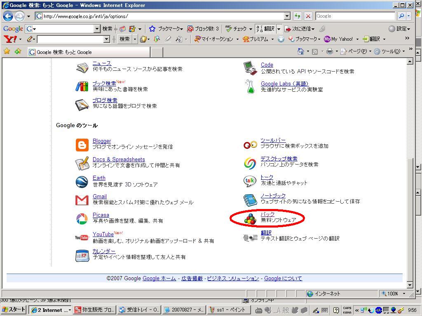Click the Google Earth globe icon
The height and width of the screenshot is (316, 422).
82,182
